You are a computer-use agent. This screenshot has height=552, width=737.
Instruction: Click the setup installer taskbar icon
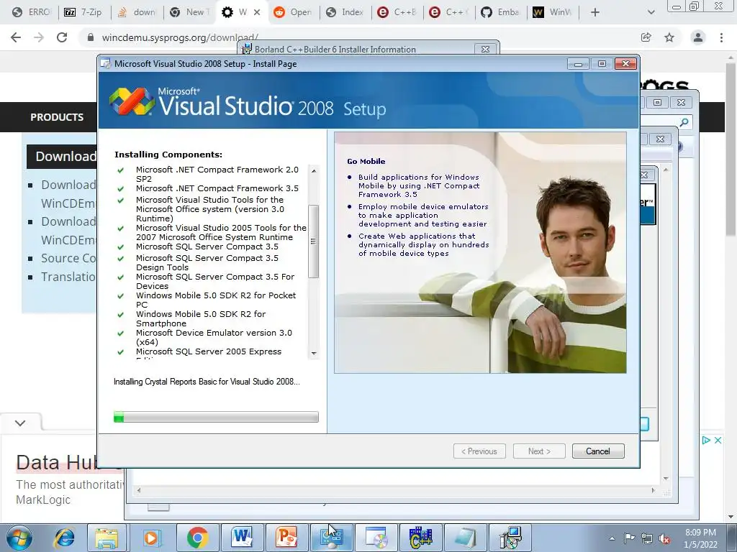point(510,538)
